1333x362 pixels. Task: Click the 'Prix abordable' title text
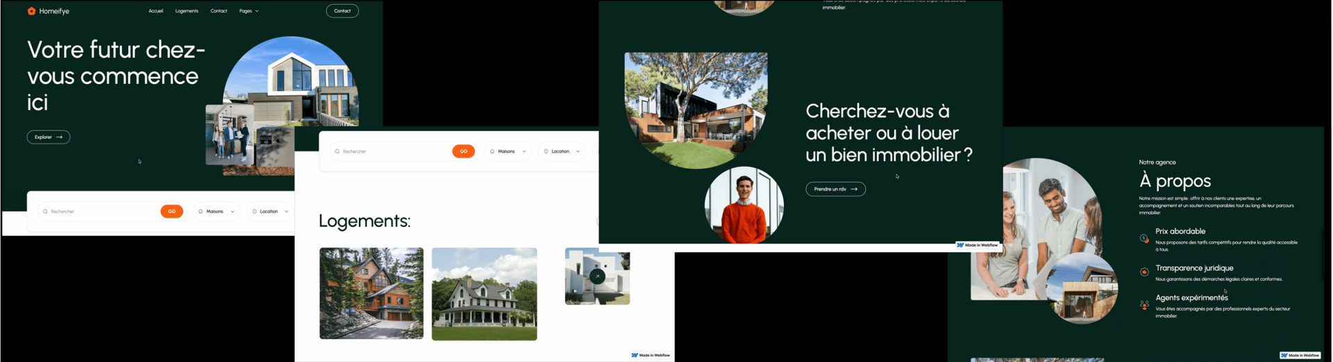(1180, 231)
